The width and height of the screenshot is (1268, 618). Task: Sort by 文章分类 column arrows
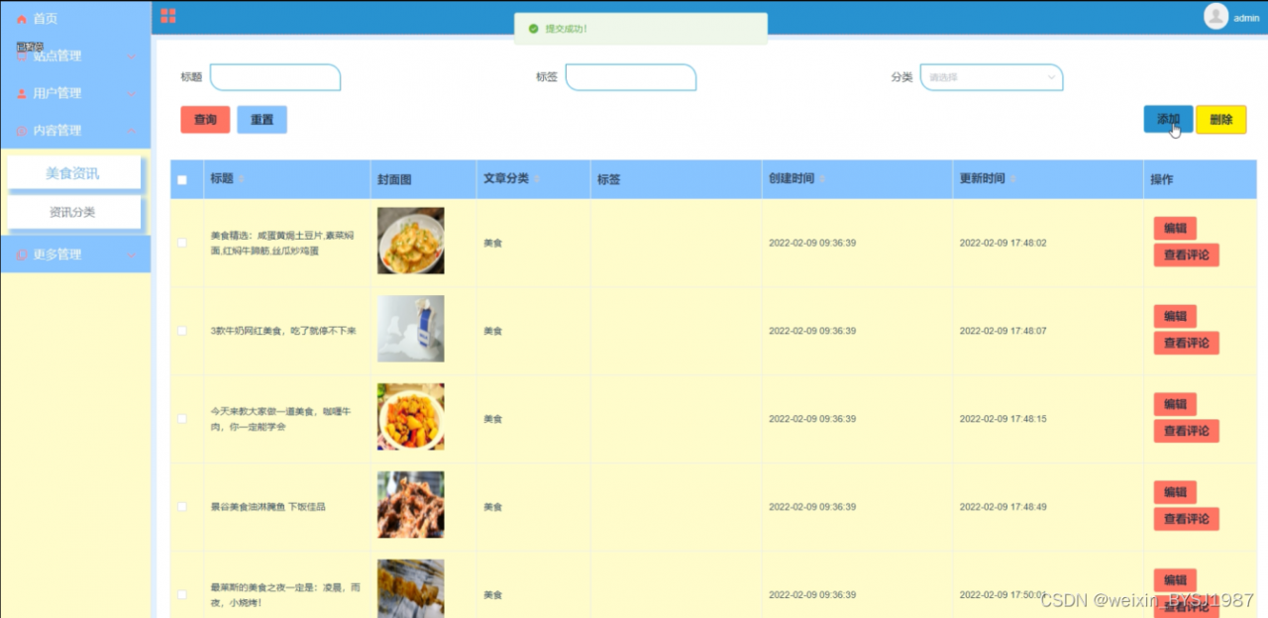point(537,179)
